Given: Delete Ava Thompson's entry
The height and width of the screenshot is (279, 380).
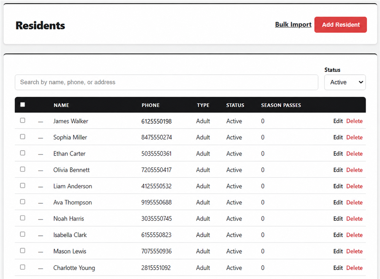Looking at the screenshot, I should tap(354, 202).
